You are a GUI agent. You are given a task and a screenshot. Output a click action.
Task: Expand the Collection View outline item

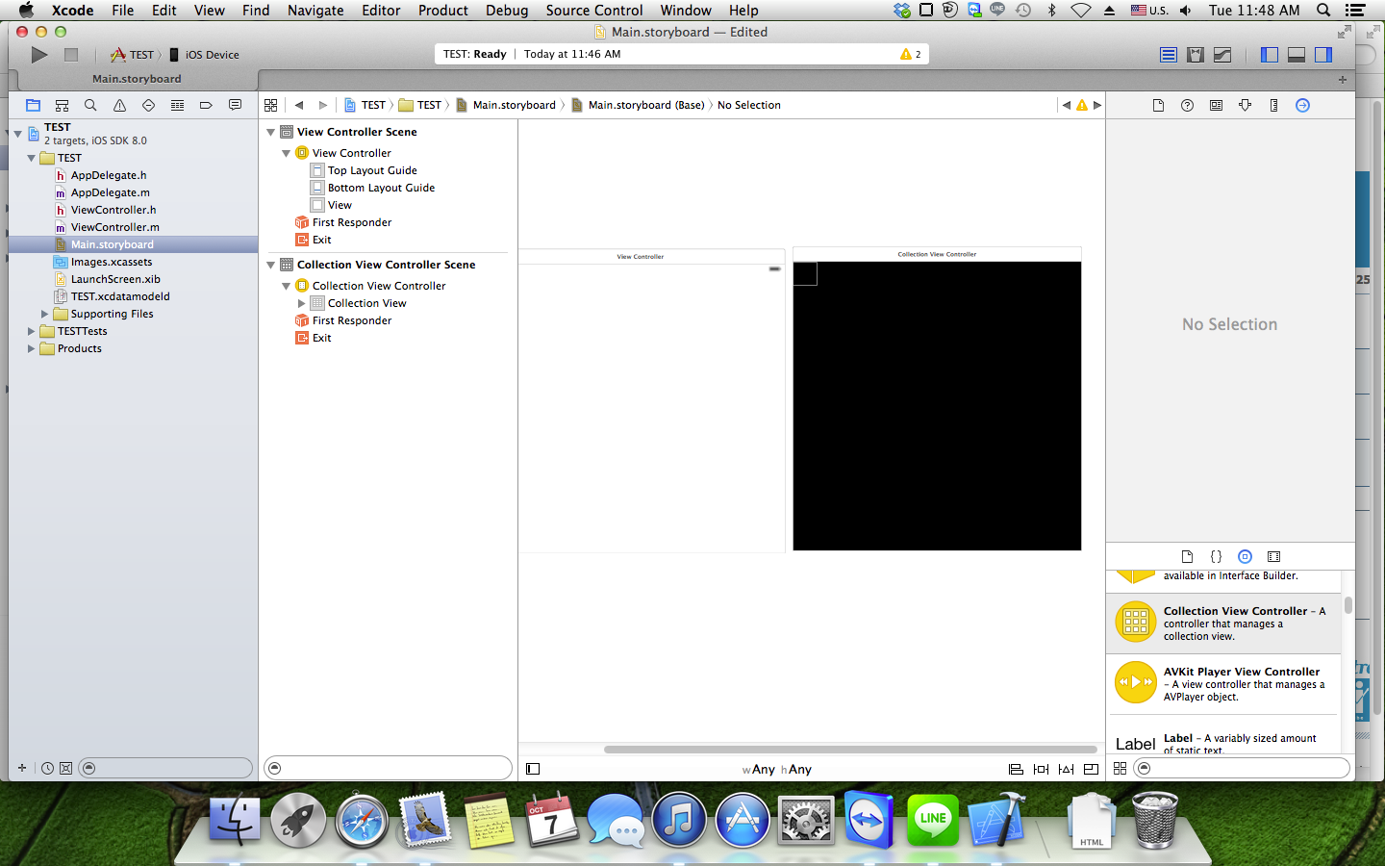[301, 303]
